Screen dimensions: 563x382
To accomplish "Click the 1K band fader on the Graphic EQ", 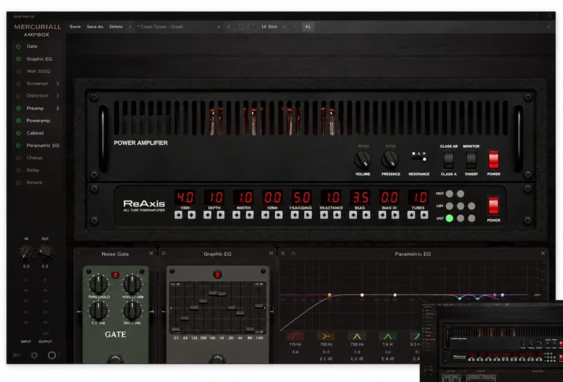I will coord(222,294).
